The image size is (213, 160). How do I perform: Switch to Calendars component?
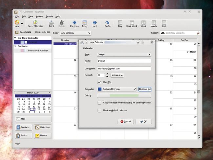[43, 127]
